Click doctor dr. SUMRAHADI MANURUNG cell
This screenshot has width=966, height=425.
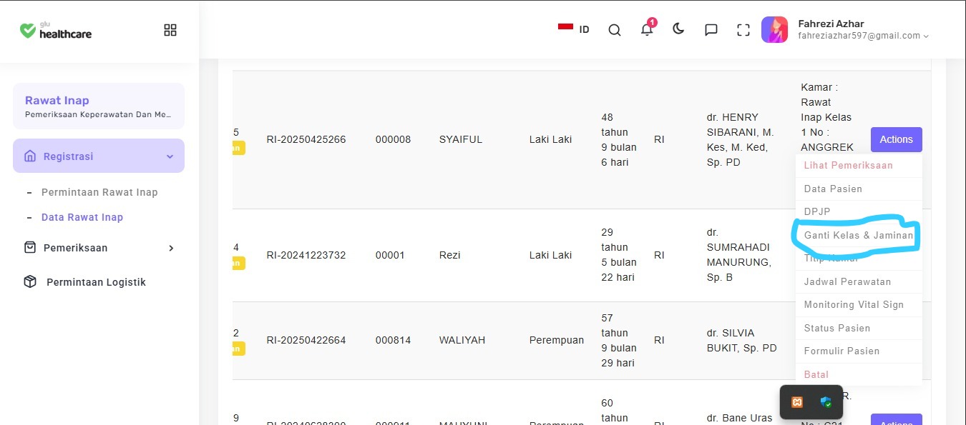point(739,255)
